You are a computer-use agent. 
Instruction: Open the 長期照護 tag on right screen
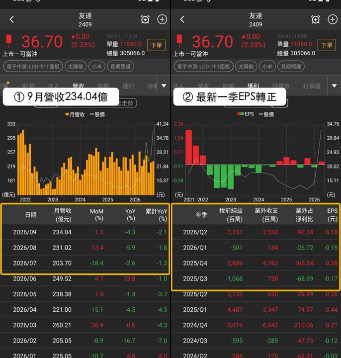(x=291, y=67)
